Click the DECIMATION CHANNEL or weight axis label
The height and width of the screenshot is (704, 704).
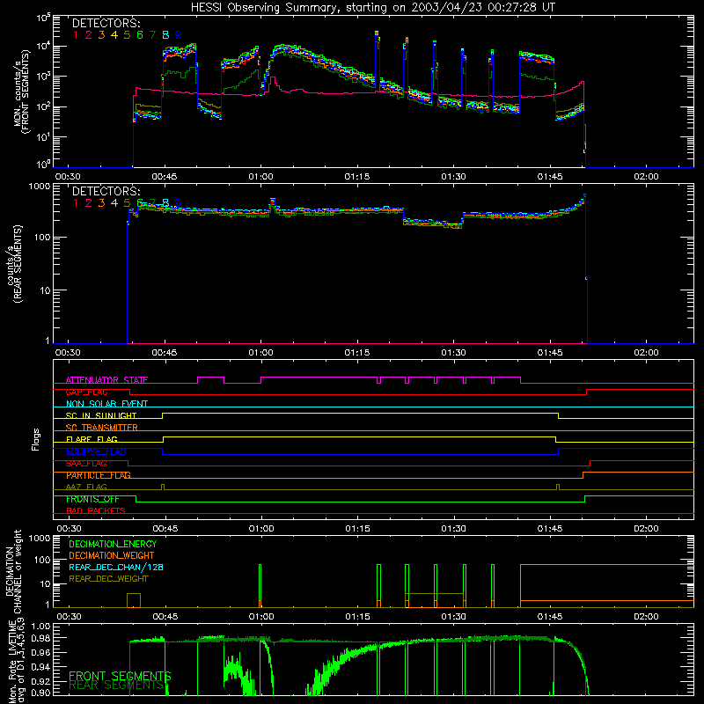13,571
